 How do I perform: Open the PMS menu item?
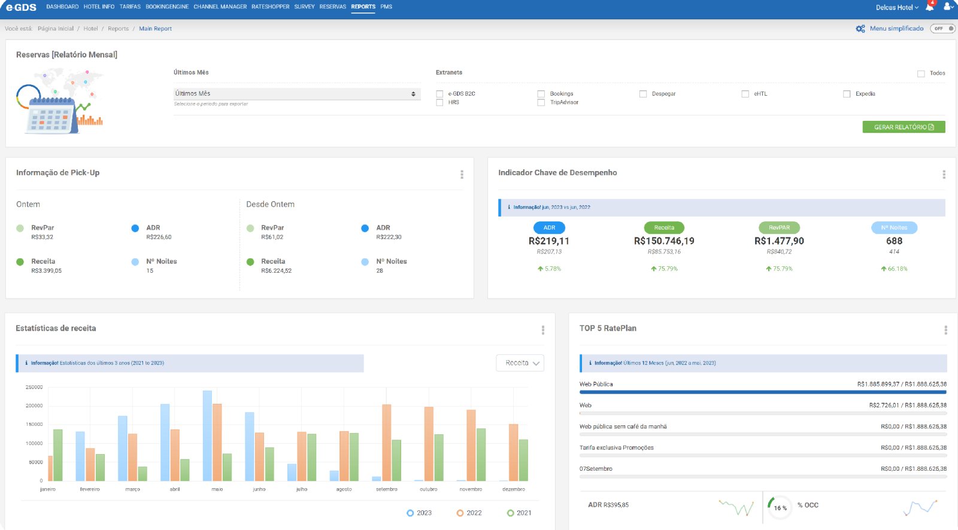coord(386,7)
